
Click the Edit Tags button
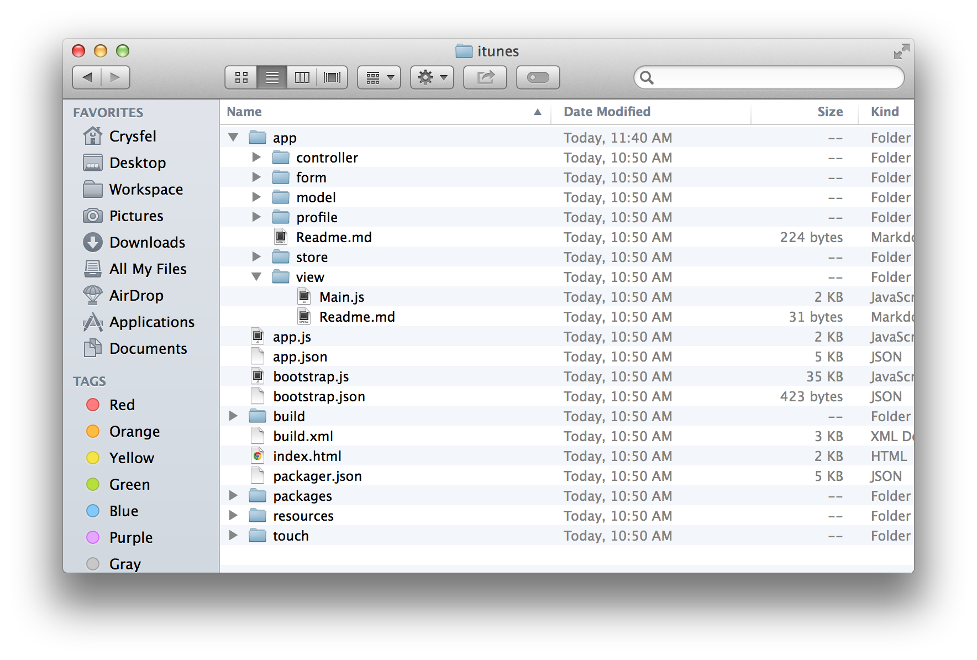pyautogui.click(x=538, y=77)
